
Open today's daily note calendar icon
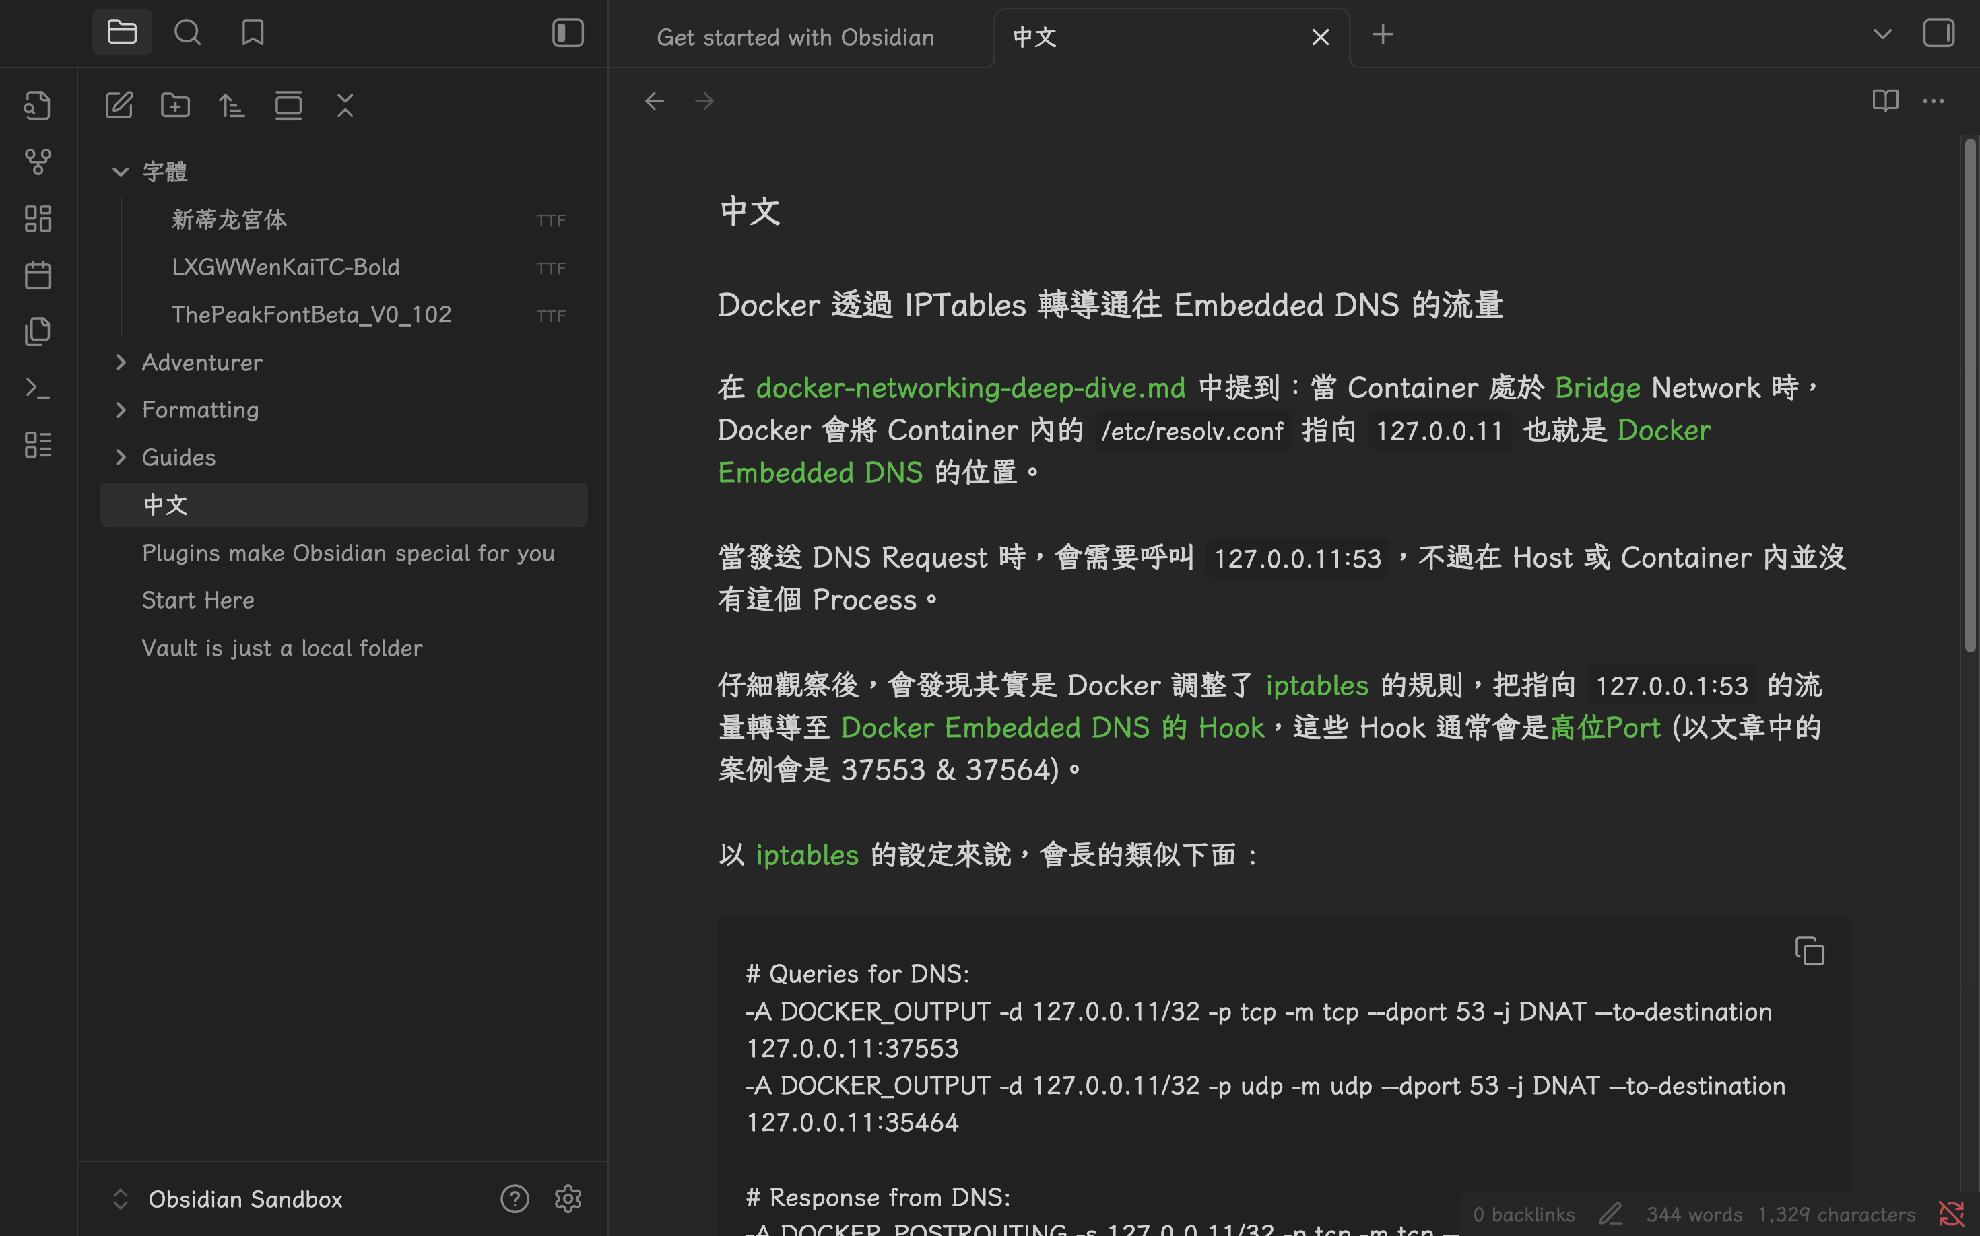[x=38, y=275]
